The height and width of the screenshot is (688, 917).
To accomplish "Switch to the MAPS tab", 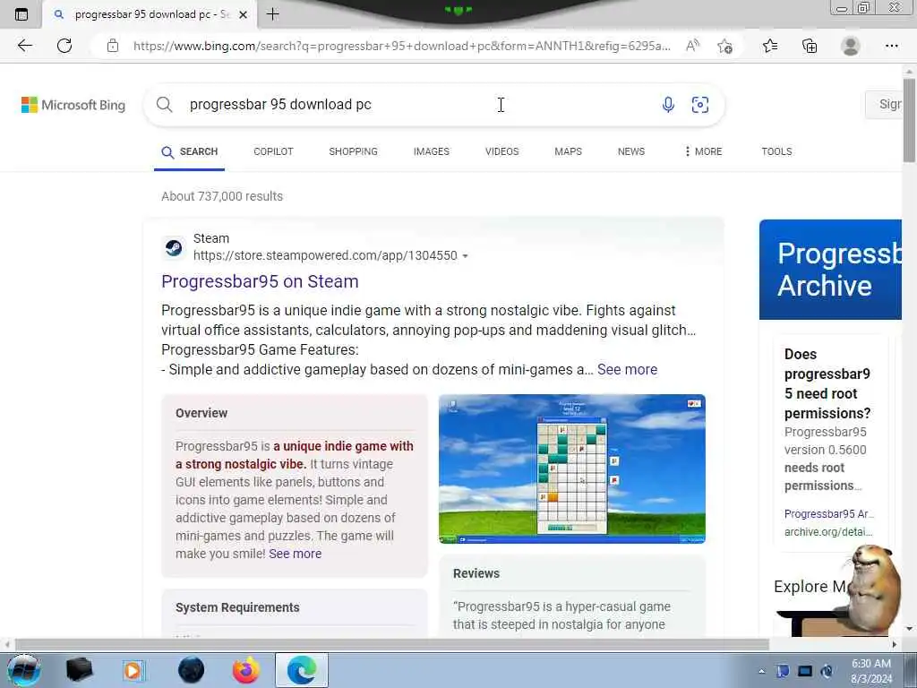I will (568, 151).
